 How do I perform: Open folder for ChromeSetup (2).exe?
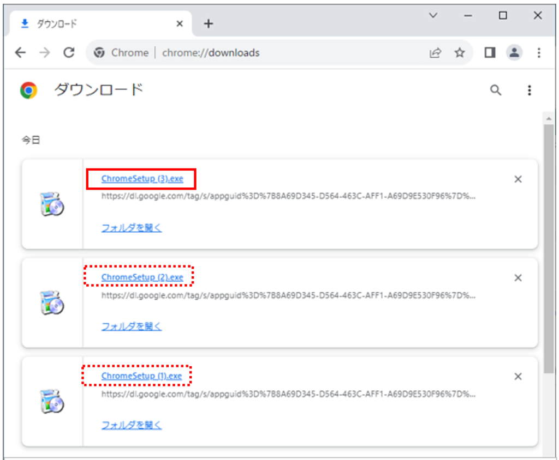tap(132, 326)
